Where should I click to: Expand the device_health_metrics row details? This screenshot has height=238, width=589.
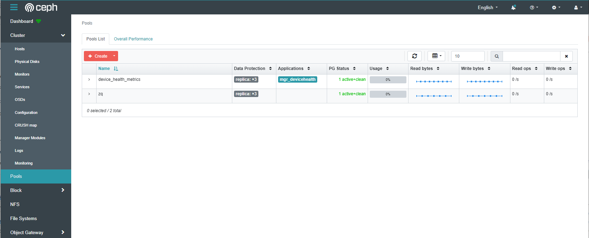click(89, 79)
